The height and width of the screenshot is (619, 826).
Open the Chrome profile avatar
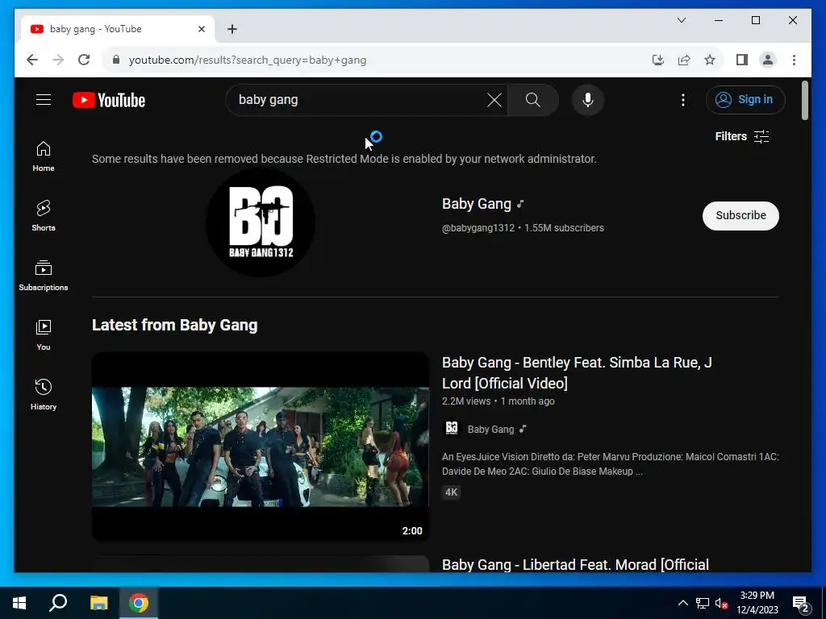tap(768, 60)
